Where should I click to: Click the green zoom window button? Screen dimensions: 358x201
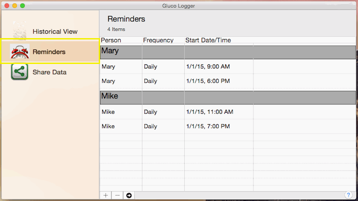point(23,5)
